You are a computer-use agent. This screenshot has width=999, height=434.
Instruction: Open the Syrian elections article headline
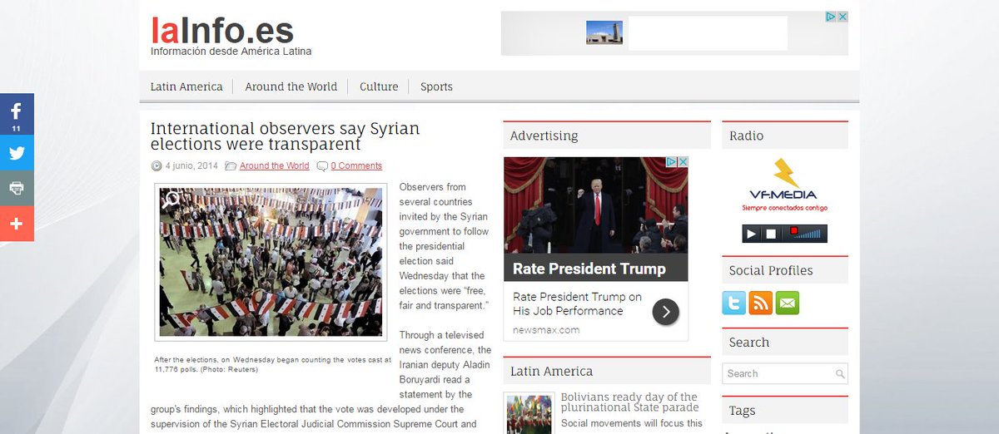click(x=285, y=136)
